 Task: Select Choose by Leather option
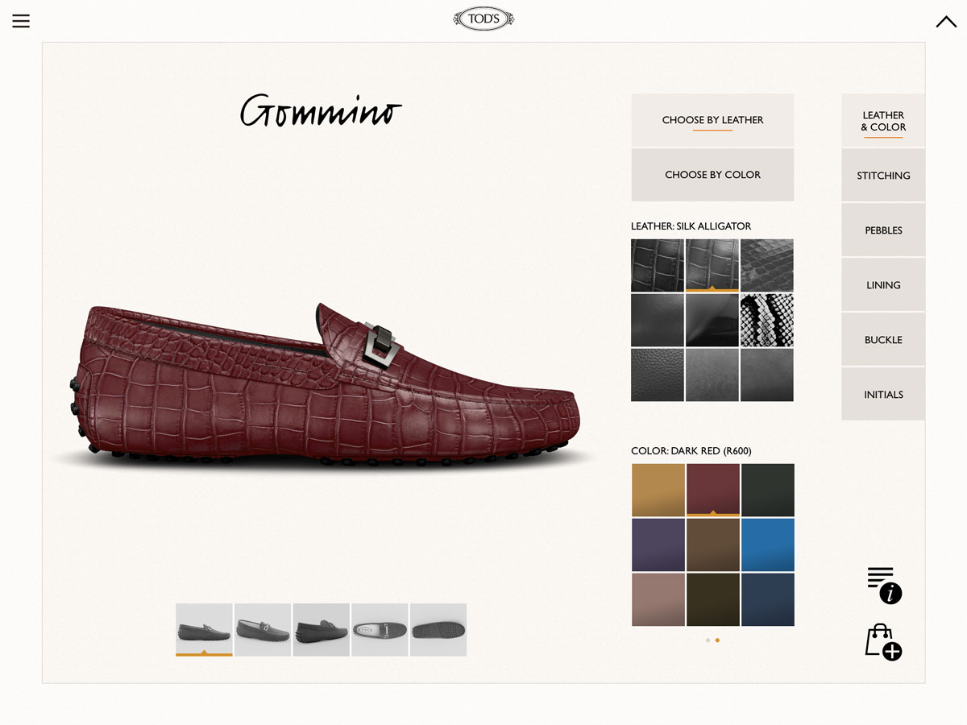click(712, 120)
